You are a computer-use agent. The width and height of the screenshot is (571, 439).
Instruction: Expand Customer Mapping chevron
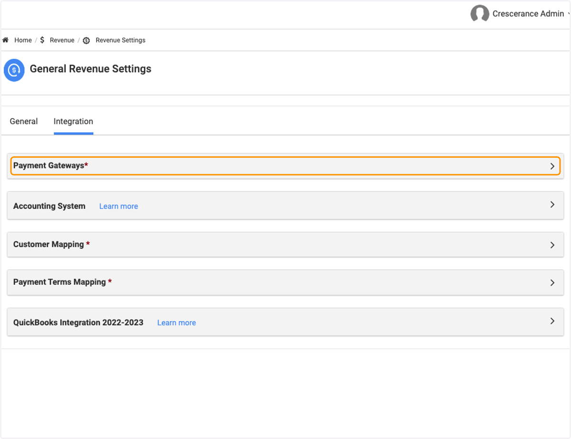click(x=552, y=245)
